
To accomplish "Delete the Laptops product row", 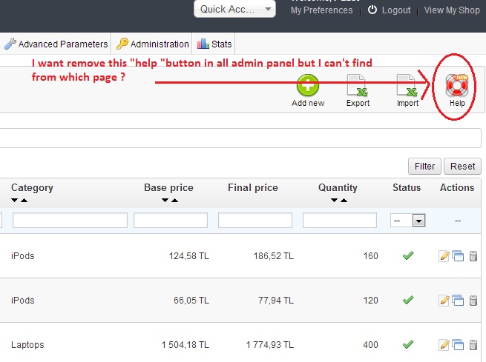I will (x=473, y=345).
